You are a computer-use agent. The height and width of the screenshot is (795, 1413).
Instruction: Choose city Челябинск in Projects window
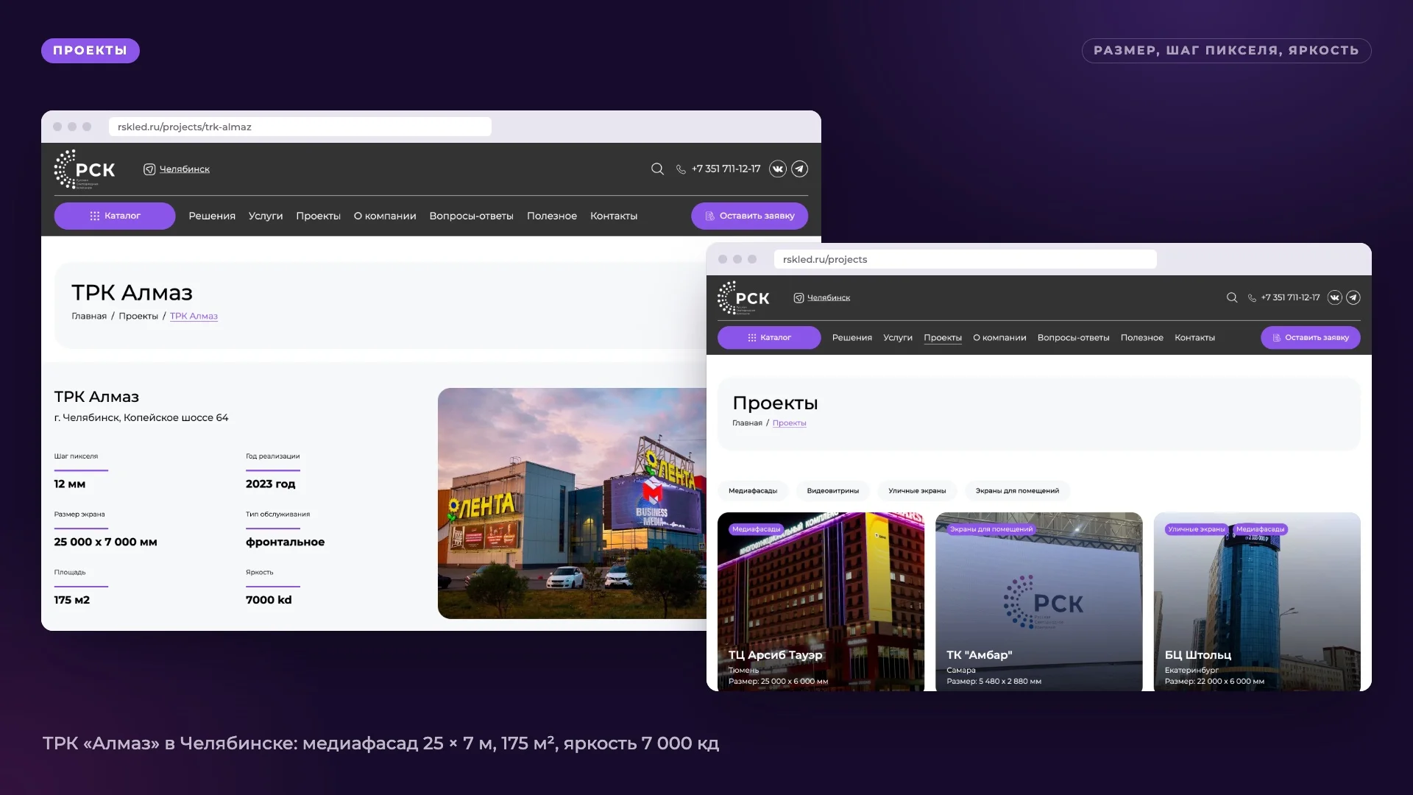tap(822, 298)
